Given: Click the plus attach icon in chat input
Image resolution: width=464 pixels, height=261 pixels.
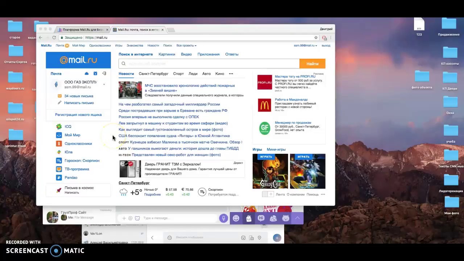Looking at the screenshot, I should pos(124,218).
